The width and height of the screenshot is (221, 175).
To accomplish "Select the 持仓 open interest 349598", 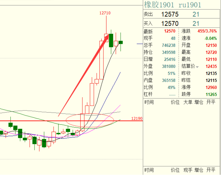I will [x=169, y=52].
